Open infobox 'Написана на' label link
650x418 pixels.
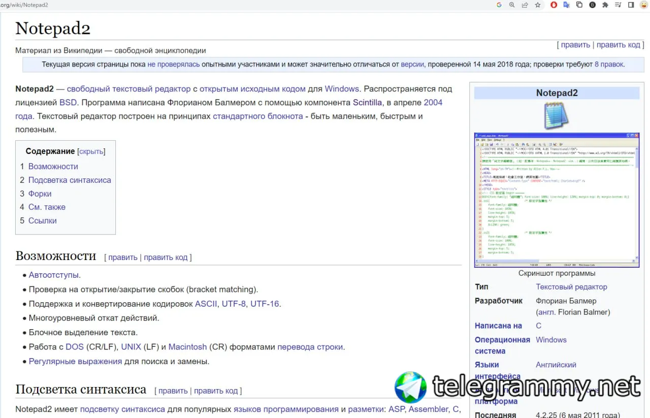498,326
